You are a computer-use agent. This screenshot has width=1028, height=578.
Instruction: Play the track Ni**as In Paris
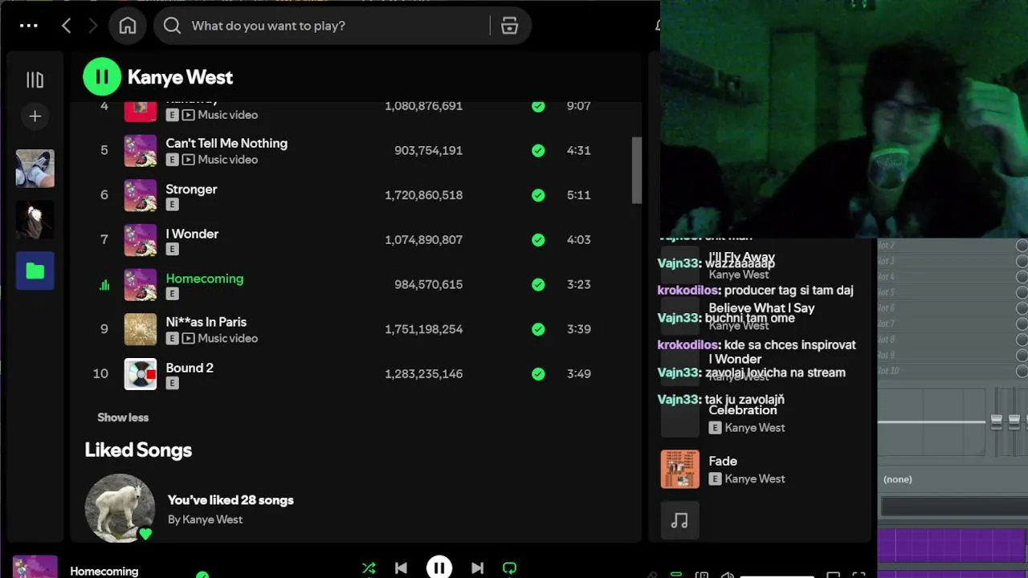coord(206,322)
